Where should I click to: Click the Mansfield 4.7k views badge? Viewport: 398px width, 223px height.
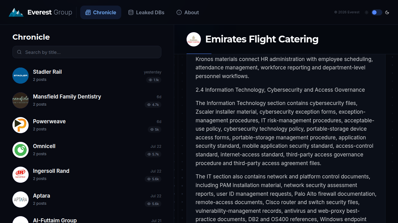point(153,105)
